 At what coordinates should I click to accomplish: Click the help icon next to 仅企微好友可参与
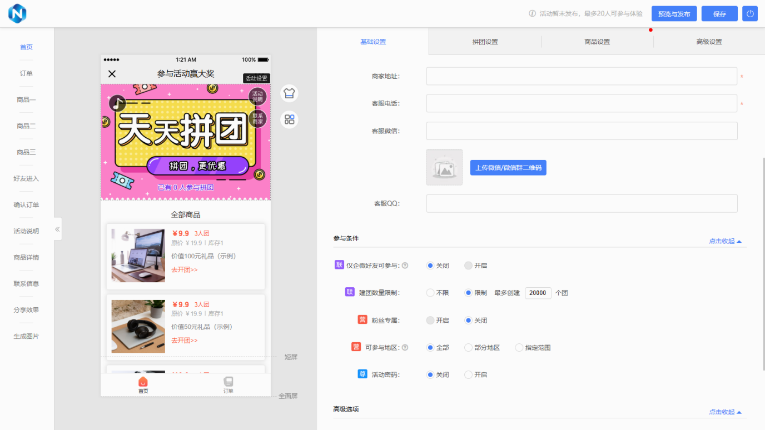pos(405,266)
